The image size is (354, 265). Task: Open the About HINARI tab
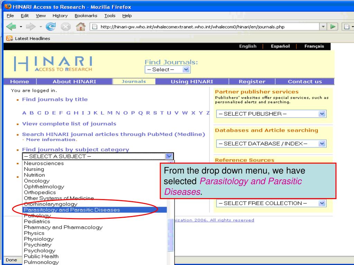coord(74,81)
